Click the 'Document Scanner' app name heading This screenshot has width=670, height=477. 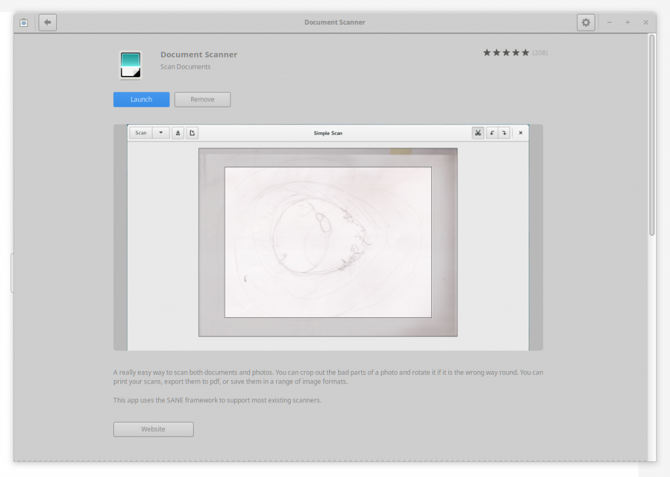[x=199, y=54]
